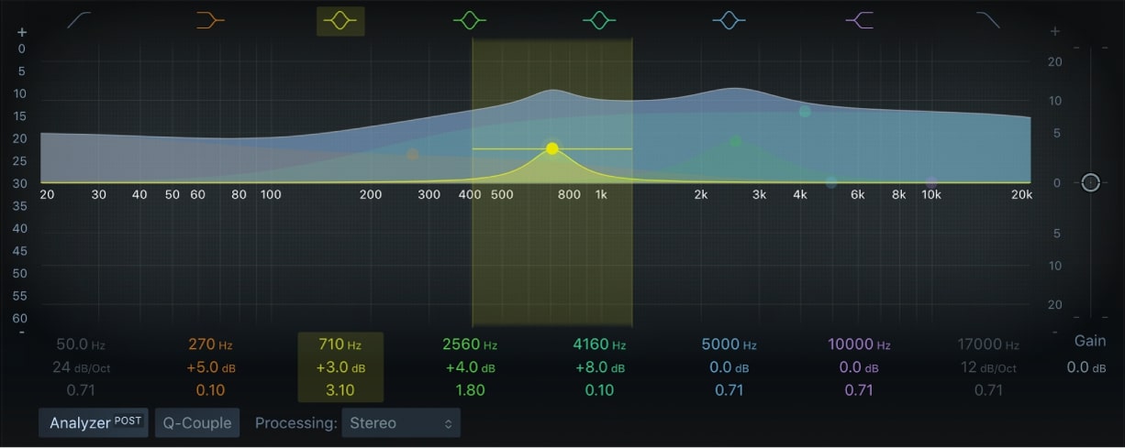Select the purple 10000 Hz control point
Viewport: 1125px width, 448px height.
tap(931, 182)
